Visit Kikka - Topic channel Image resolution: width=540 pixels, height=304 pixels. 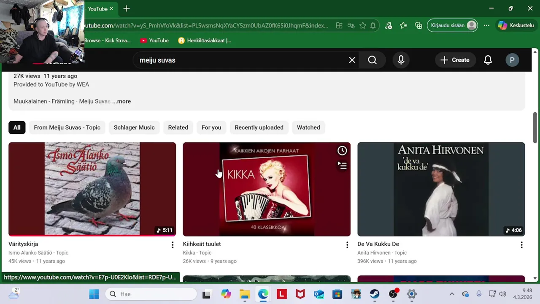click(197, 253)
